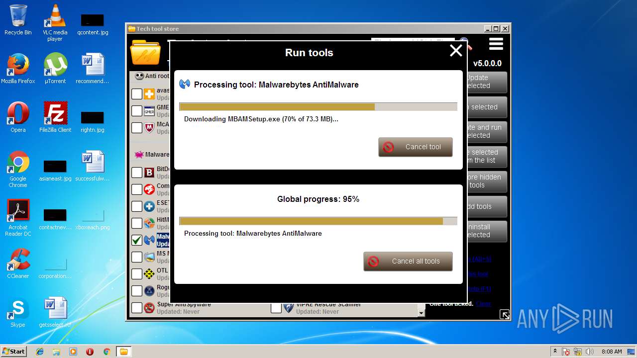Click the Cancel all tools button
The height and width of the screenshot is (358, 637).
tap(408, 262)
